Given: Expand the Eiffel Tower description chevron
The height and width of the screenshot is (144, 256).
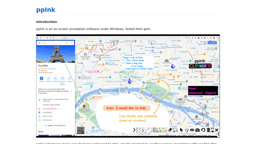Looking at the screenshot, I should click(72, 91).
